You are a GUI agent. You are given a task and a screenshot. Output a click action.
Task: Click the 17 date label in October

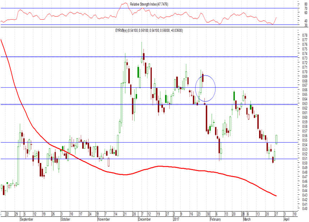(81, 214)
